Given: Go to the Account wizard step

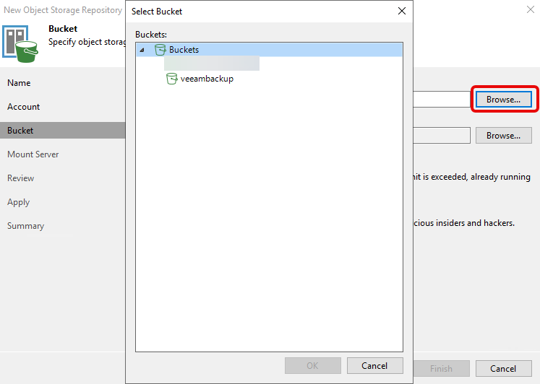Looking at the screenshot, I should click(x=24, y=107).
